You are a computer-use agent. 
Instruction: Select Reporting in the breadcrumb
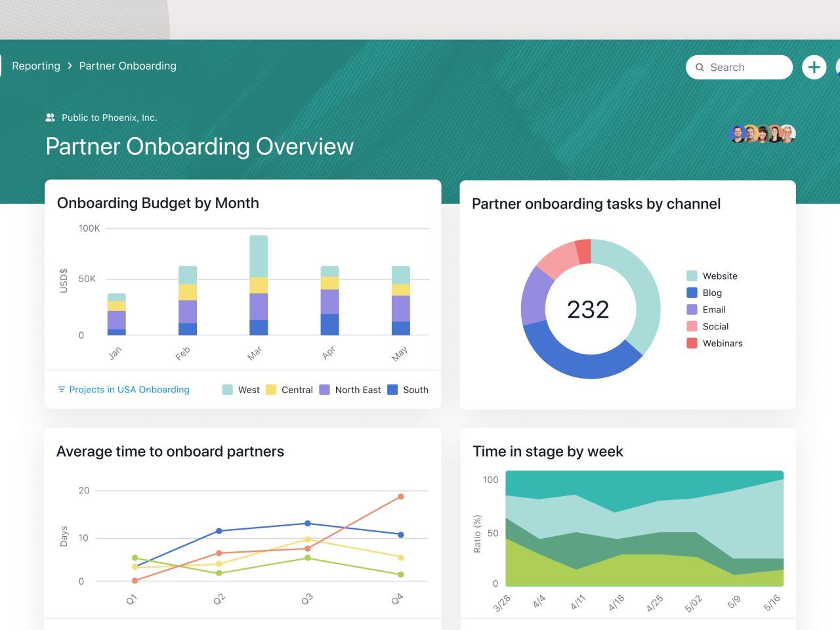click(x=36, y=66)
